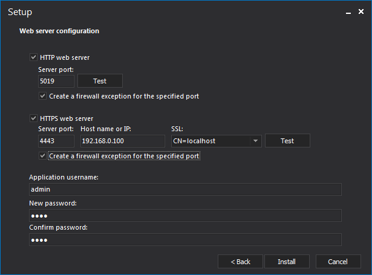Close the Setup window
The height and width of the screenshot is (275, 372).
pyautogui.click(x=362, y=12)
